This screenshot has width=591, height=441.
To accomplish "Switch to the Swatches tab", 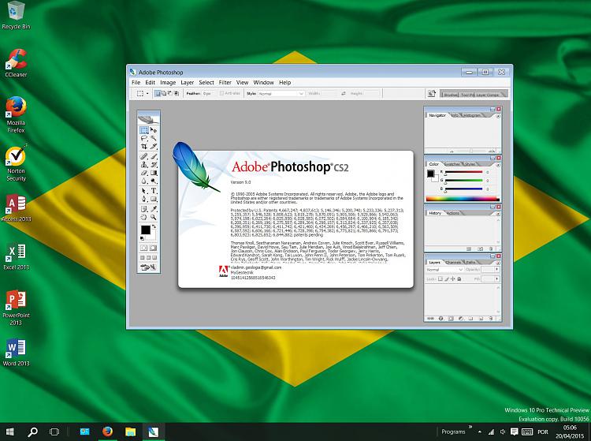I will 452,164.
